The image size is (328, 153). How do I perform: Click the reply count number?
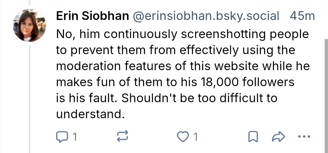[x=74, y=137]
